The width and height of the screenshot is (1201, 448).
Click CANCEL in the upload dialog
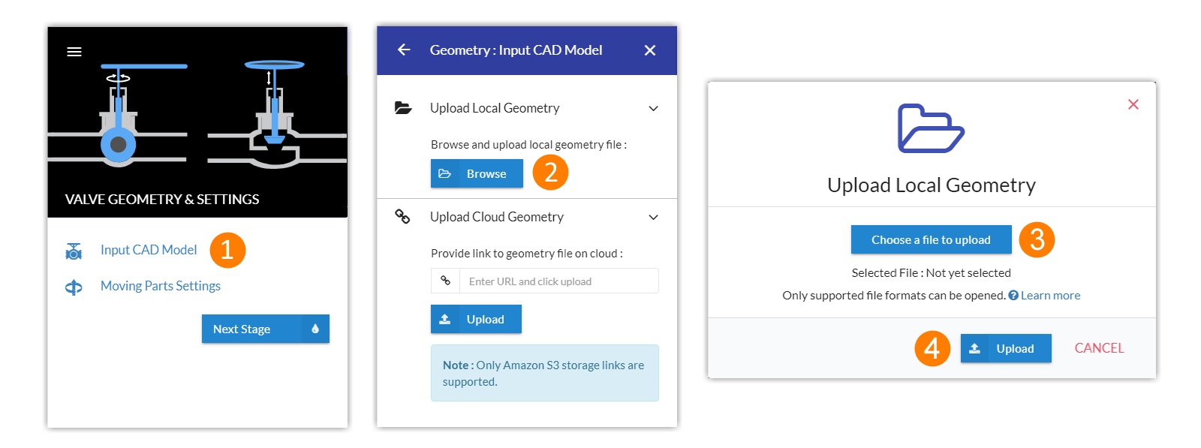point(1099,348)
